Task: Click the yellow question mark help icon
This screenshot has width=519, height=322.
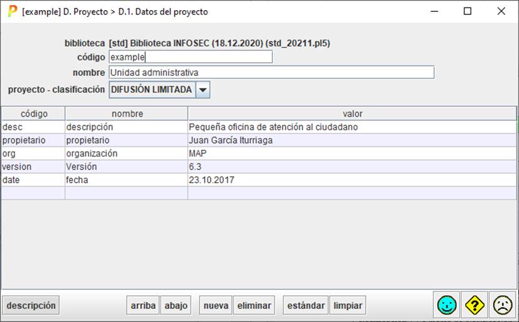Action: (475, 305)
